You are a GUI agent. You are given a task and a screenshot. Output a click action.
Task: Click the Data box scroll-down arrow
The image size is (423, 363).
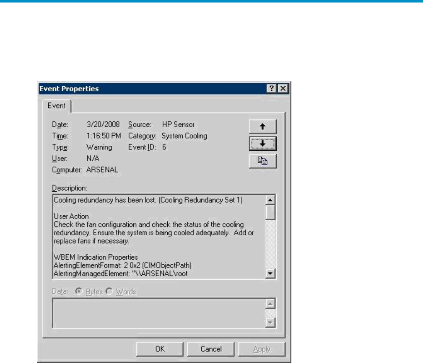[270, 322]
